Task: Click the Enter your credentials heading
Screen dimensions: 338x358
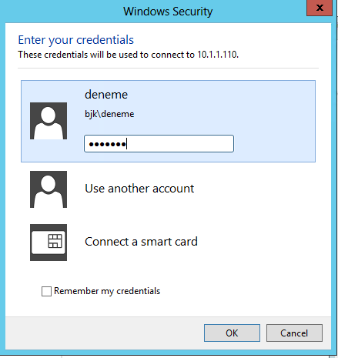Action: click(x=76, y=40)
